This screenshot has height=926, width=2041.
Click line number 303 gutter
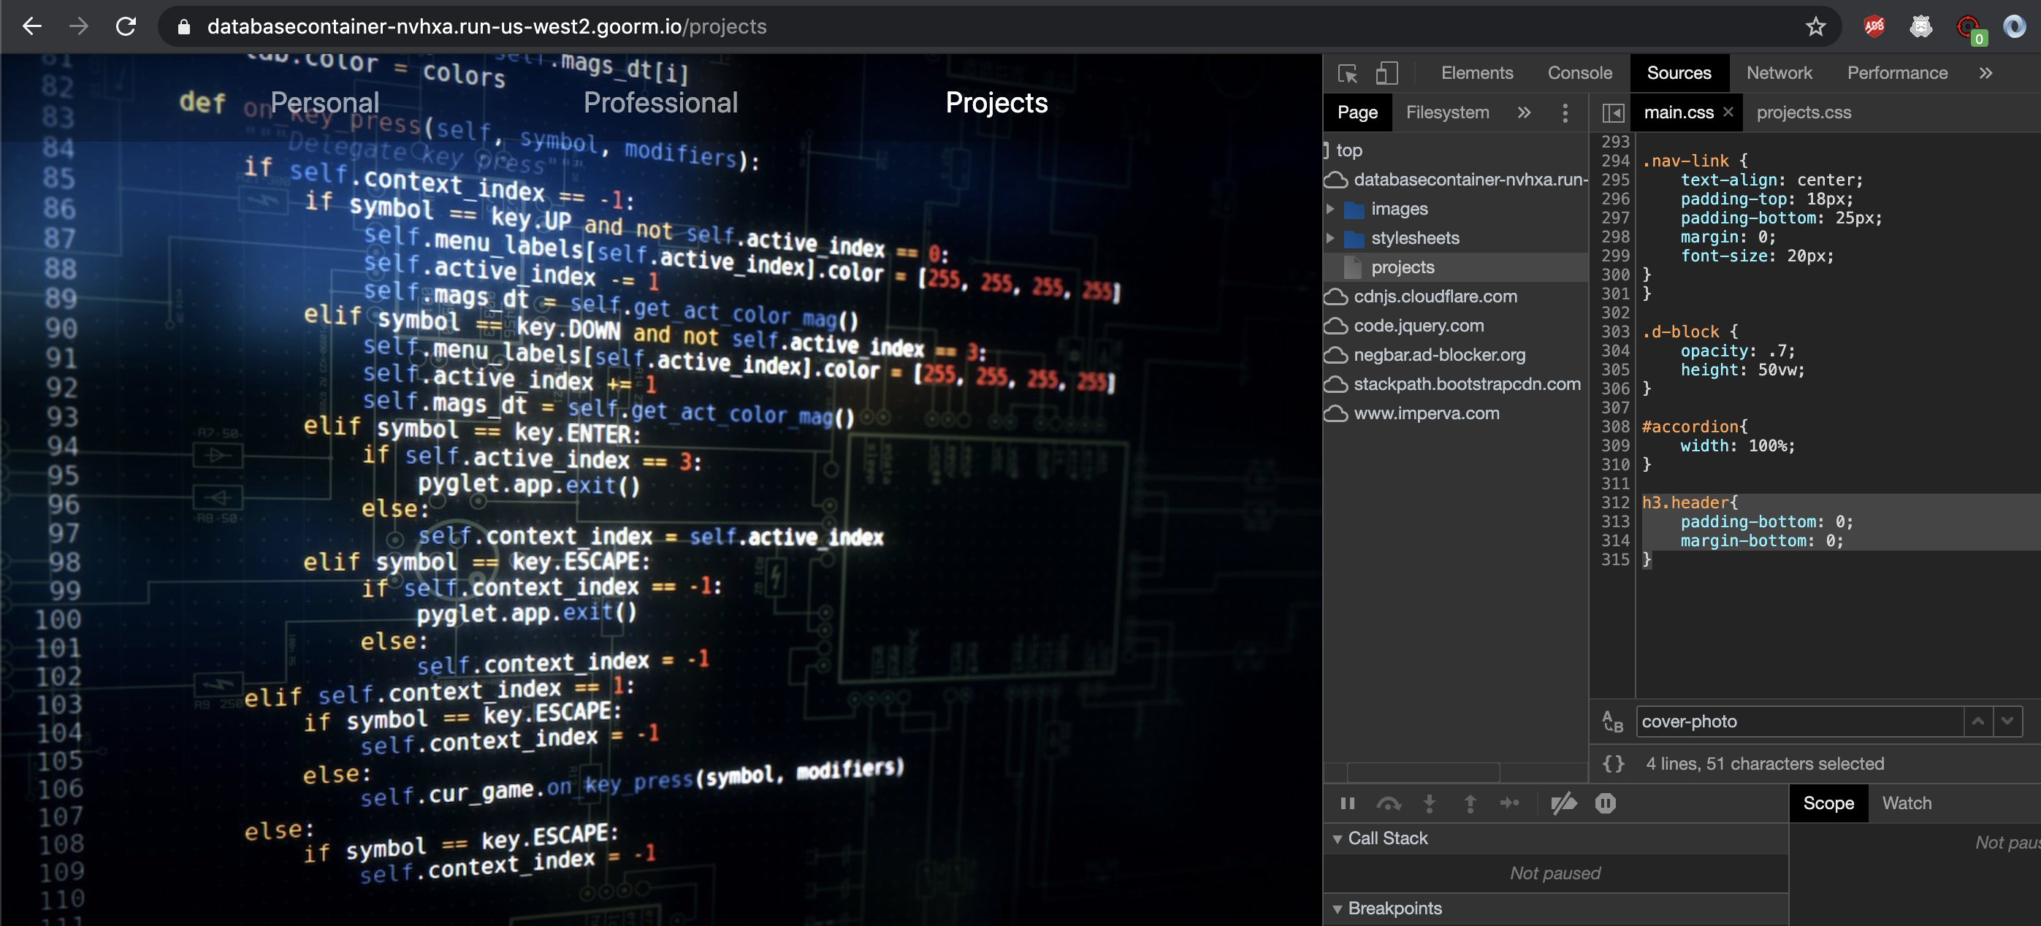[1614, 332]
